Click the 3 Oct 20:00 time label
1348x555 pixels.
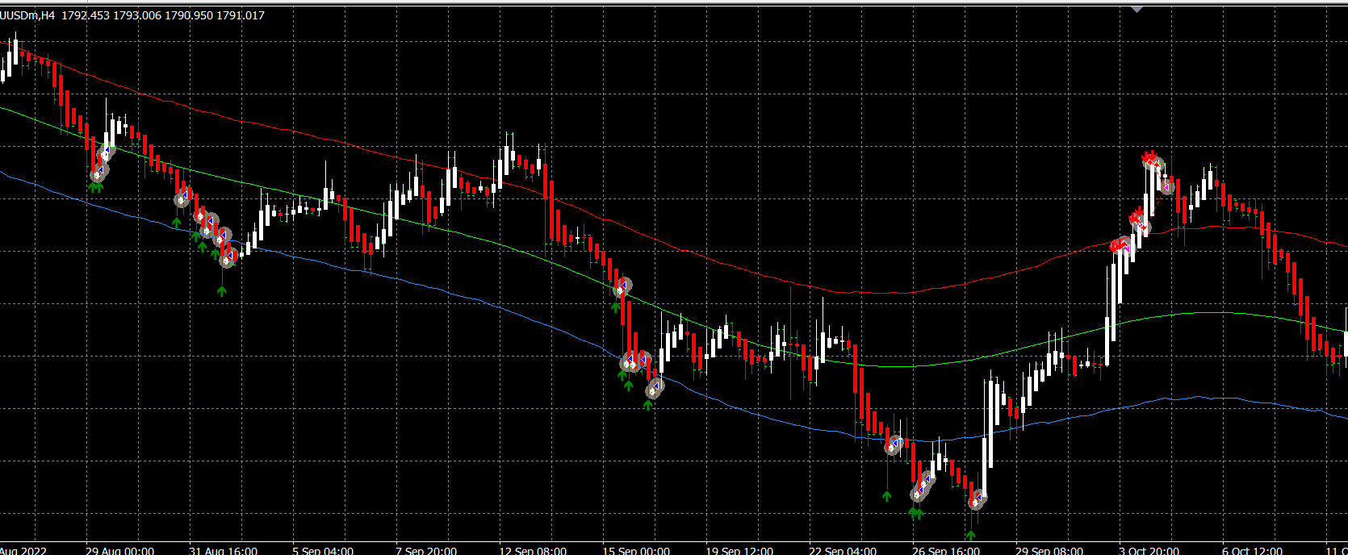(x=1149, y=550)
